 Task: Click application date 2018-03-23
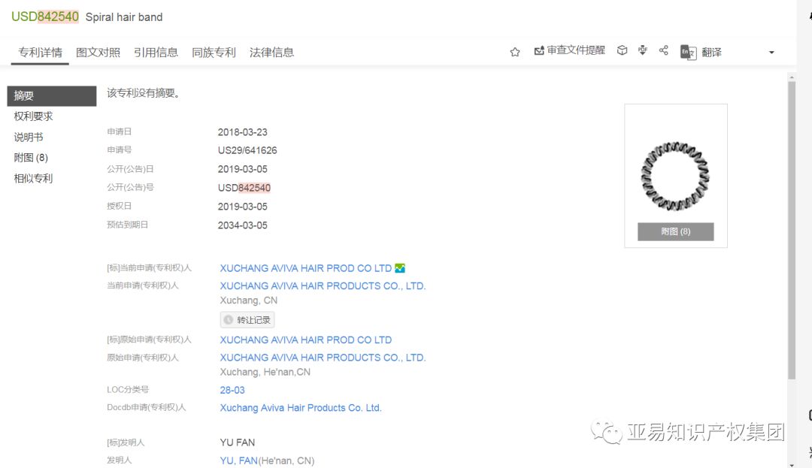click(x=242, y=132)
